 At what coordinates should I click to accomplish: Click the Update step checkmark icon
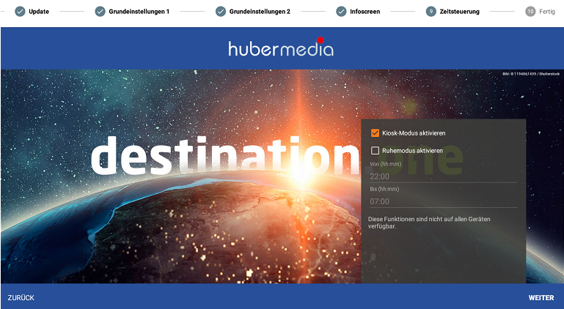[20, 12]
